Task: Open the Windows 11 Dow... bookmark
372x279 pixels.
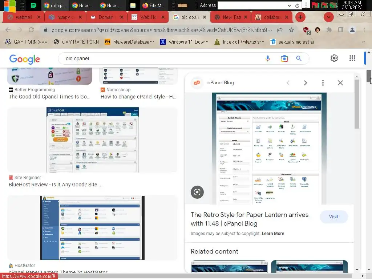Action: pos(184,42)
